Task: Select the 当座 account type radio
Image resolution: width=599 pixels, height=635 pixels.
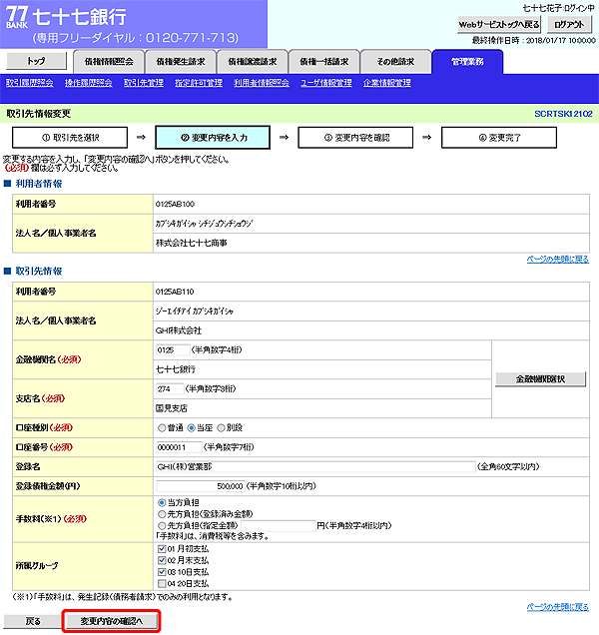Action: tap(191, 427)
